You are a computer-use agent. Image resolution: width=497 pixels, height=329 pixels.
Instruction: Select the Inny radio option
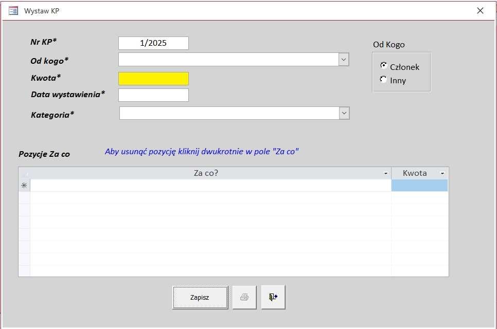point(383,79)
